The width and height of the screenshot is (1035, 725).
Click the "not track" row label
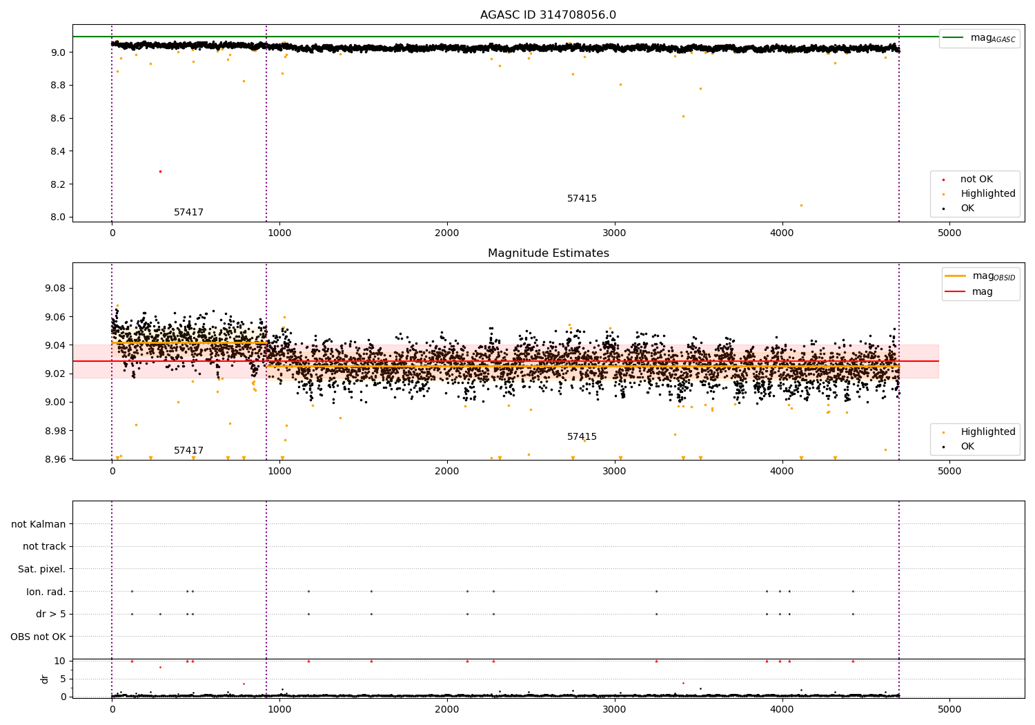point(44,547)
